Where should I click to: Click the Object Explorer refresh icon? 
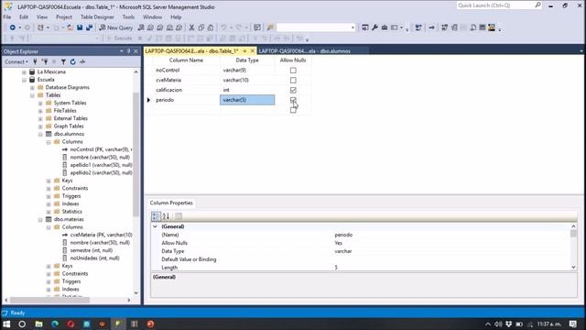pyautogui.click(x=73, y=61)
